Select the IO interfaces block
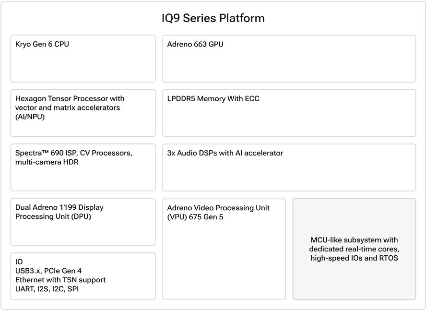Image resolution: width=426 pixels, height=310 pixels. [83, 276]
